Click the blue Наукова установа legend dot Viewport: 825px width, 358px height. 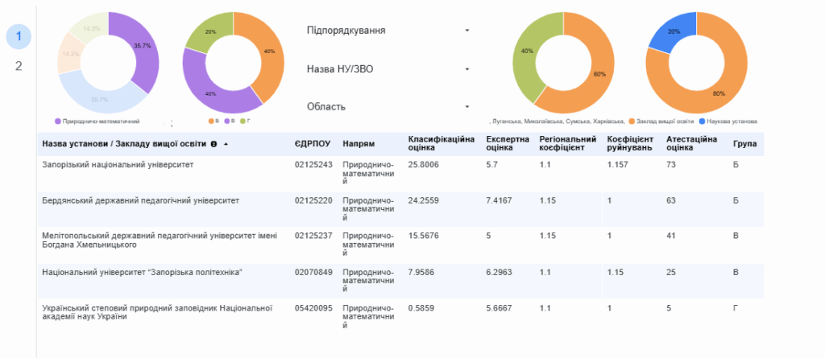(x=702, y=121)
